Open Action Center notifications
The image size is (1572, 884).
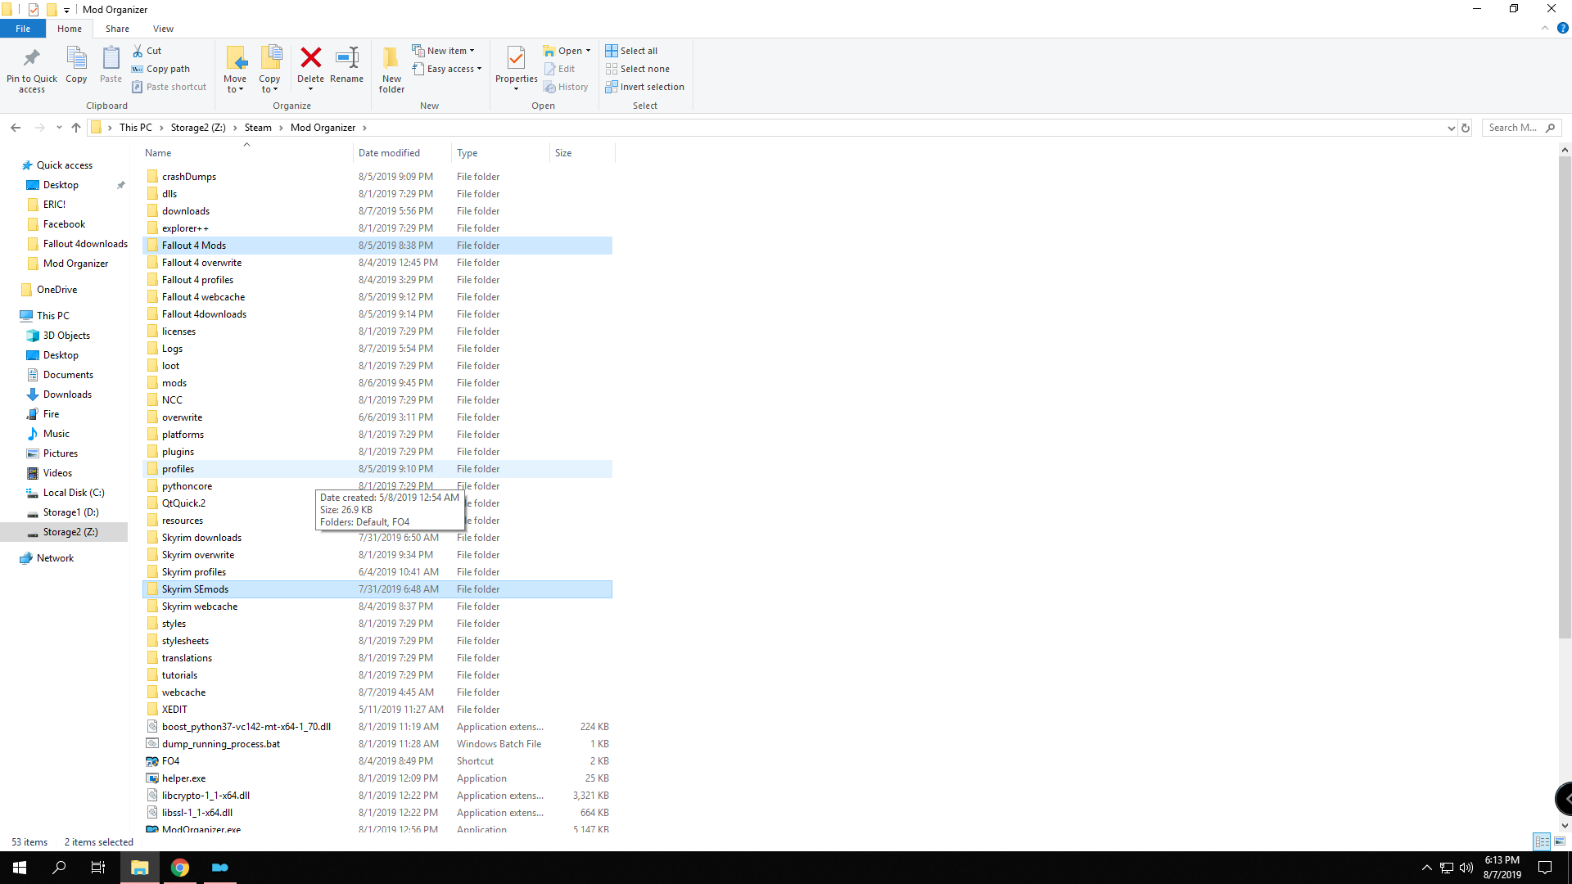point(1545,868)
